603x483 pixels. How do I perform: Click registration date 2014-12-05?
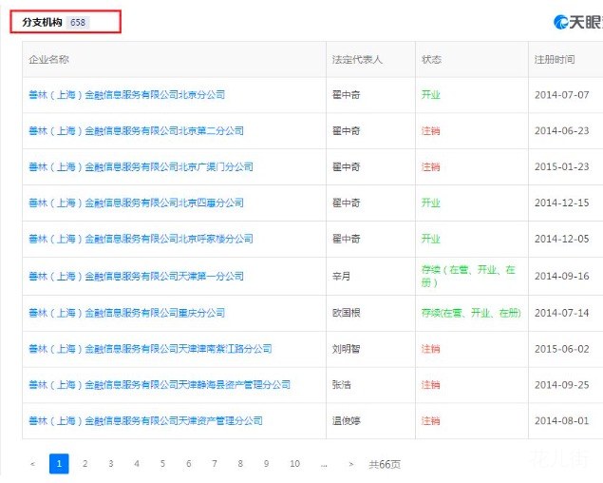[x=562, y=239]
